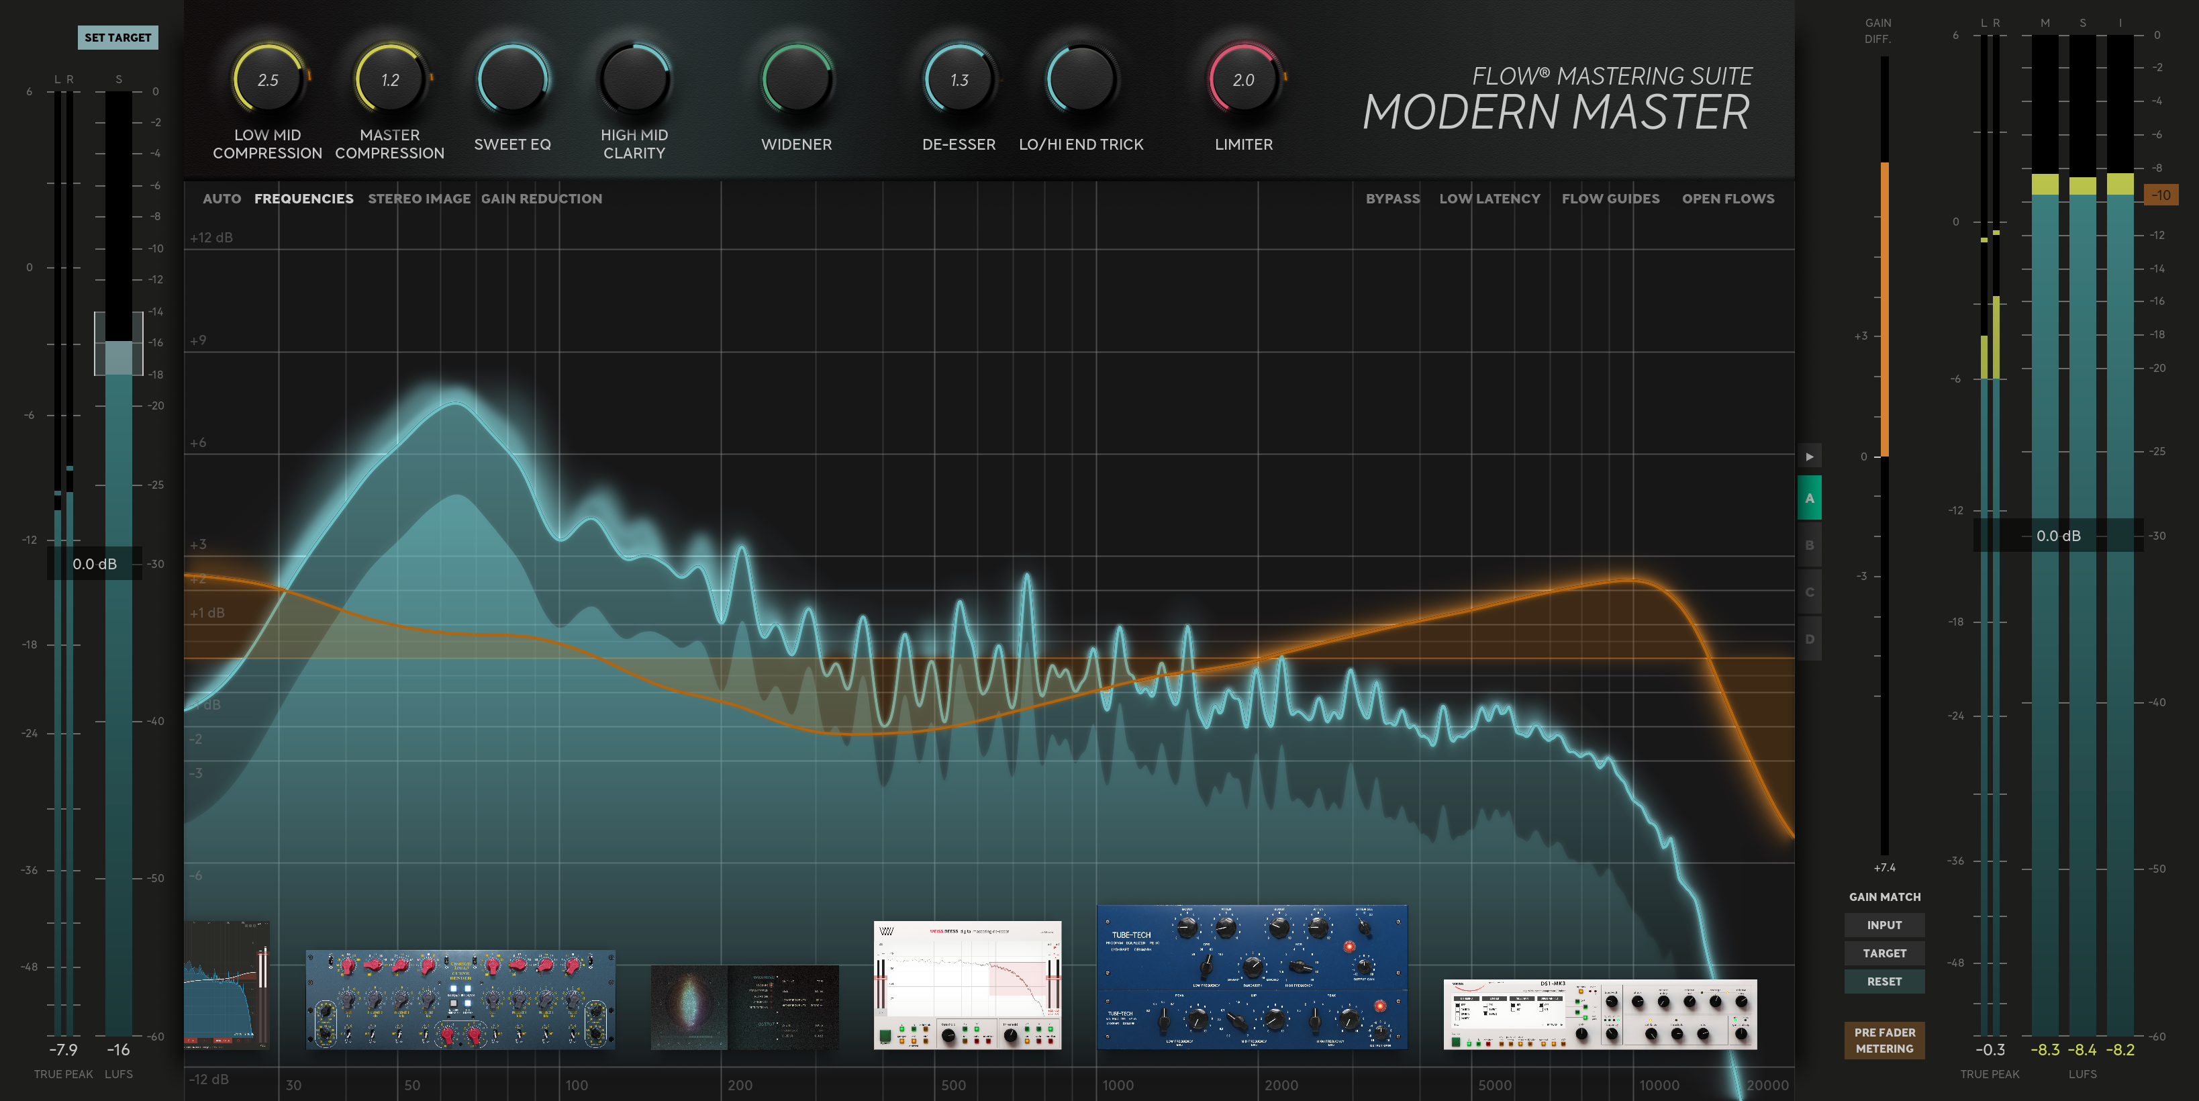
Task: Click the output true peak value -0.3
Action: 1990,1050
